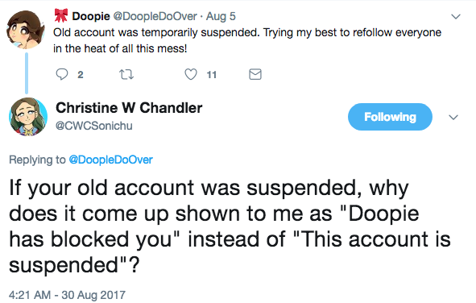Viewport: 476px width, 303px height.
Task: Click Christine's reply tweet text
Action: pos(230,226)
